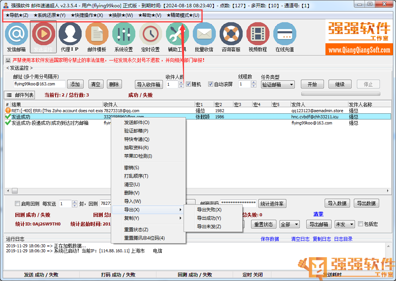
Task: Click the 导入收件箱 button
Action: tap(149, 85)
